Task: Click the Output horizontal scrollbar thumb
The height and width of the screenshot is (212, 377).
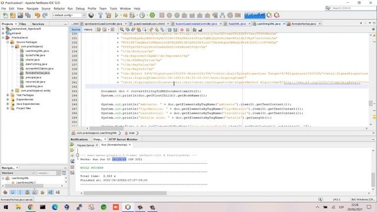Action: pyautogui.click(x=125, y=193)
